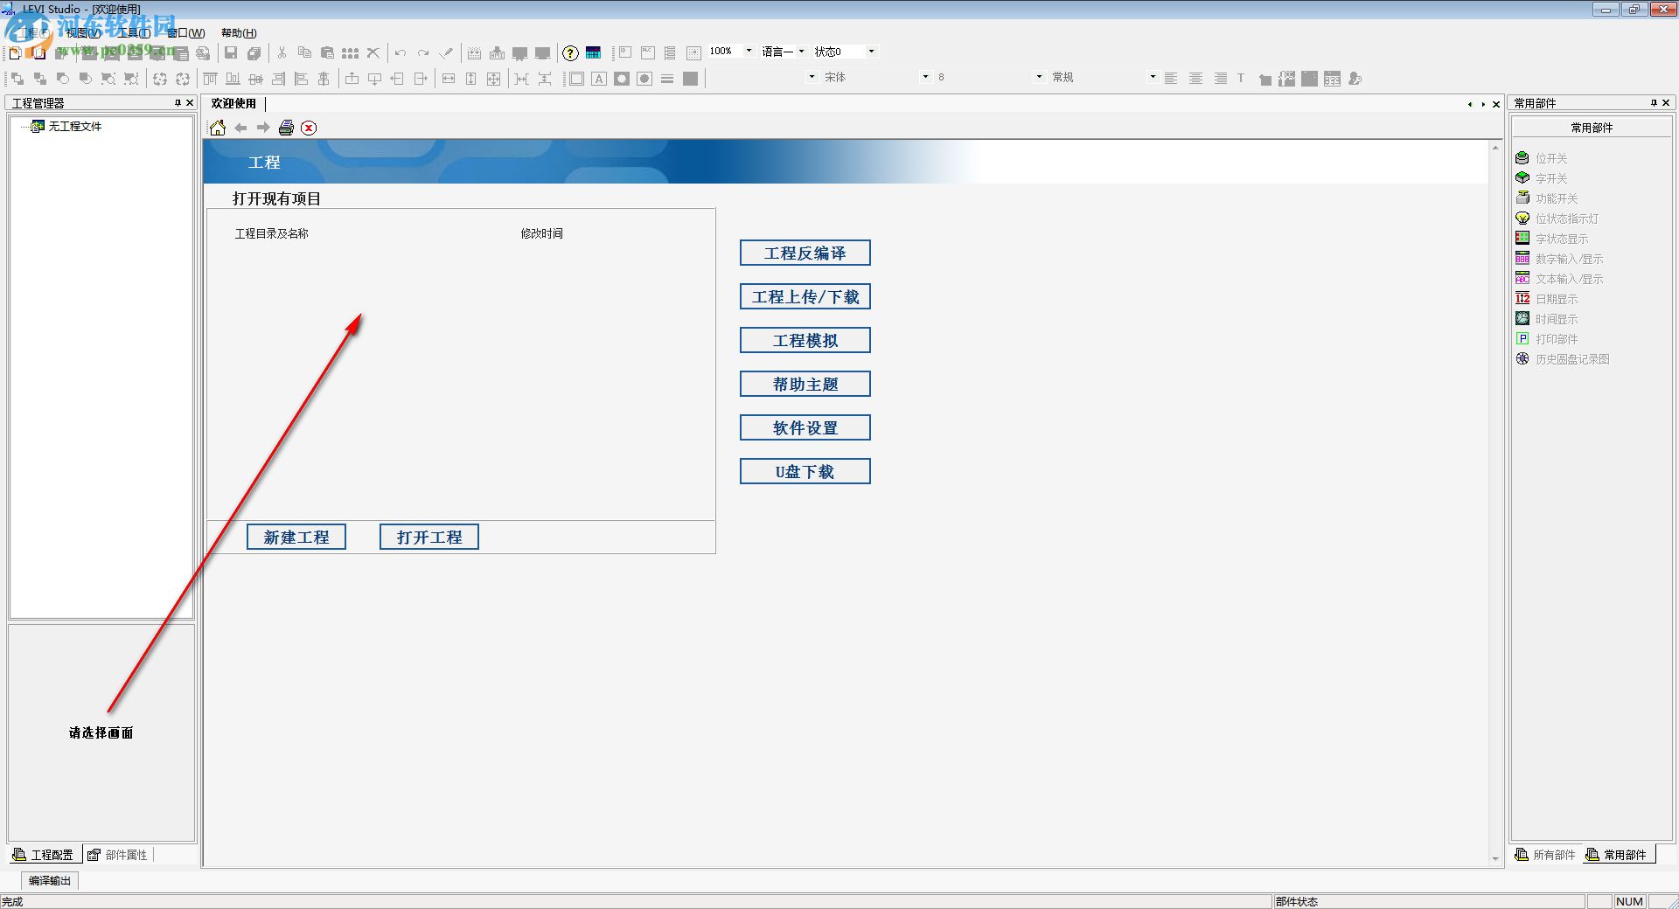The height and width of the screenshot is (909, 1679).
Task: Click the 新建工程 button
Action: 296,537
